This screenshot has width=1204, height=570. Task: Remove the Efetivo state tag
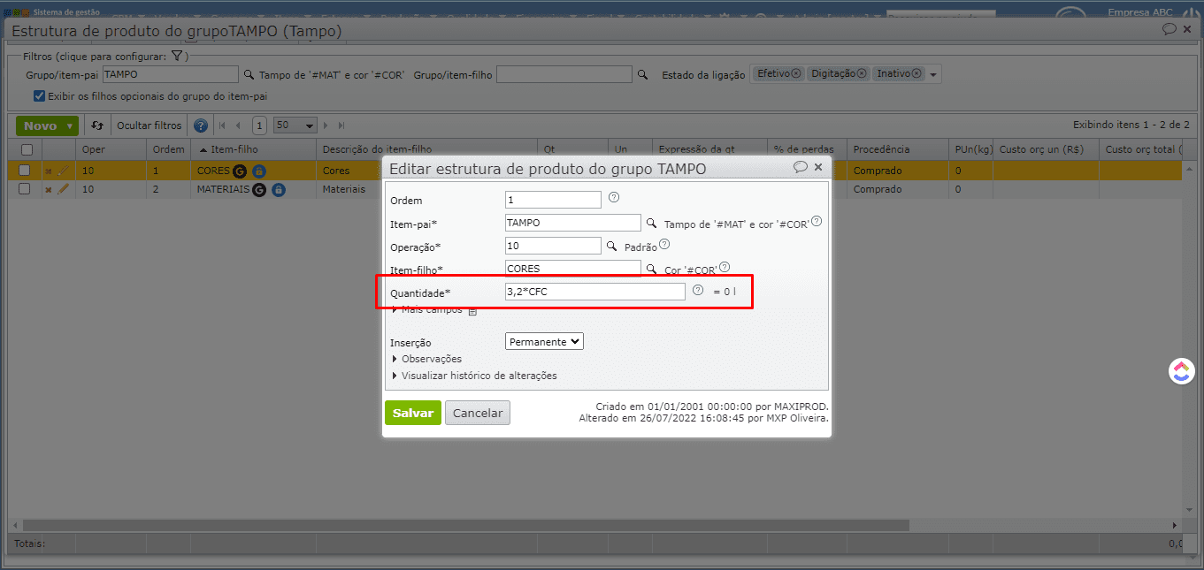796,73
